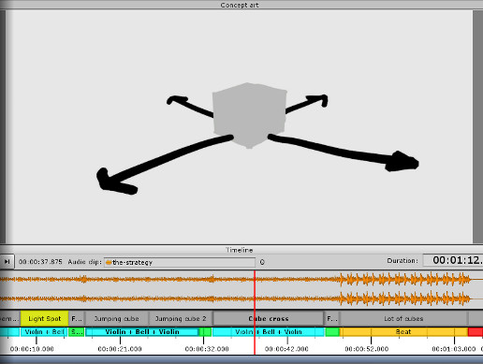Open the audio clip field showing the-strategy

click(x=180, y=262)
